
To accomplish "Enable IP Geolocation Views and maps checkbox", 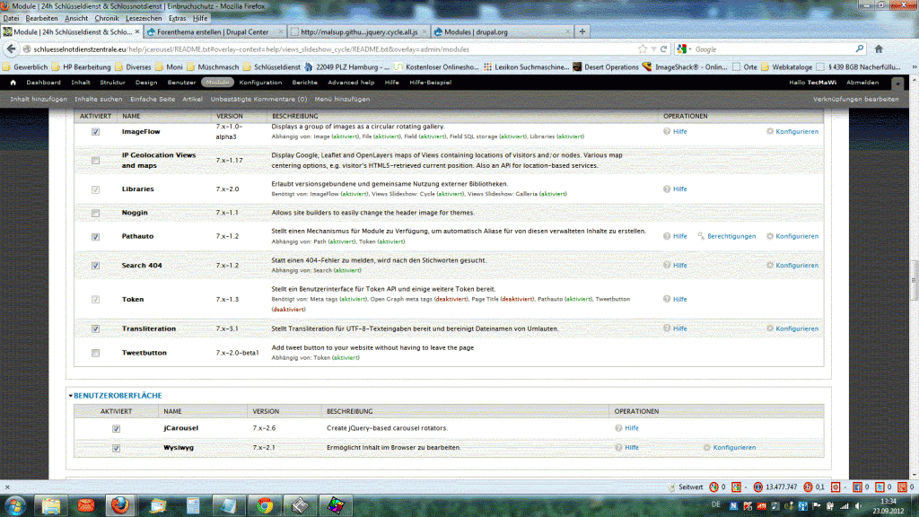I will (x=96, y=160).
